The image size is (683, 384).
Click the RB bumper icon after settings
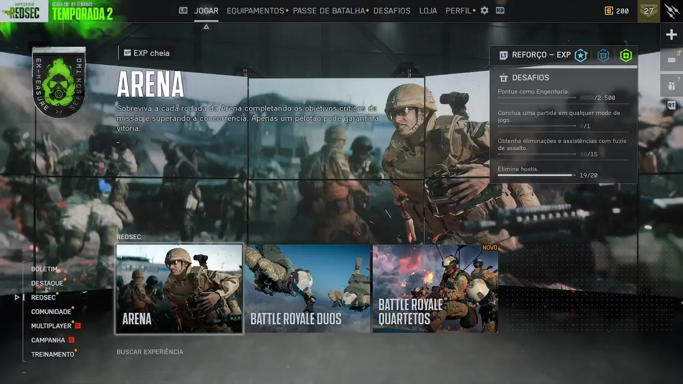[500, 10]
